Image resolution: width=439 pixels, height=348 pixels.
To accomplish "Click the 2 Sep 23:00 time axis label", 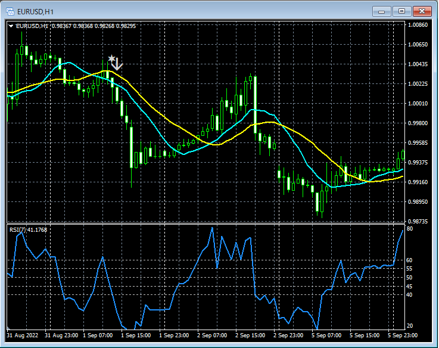I will coord(288,335).
